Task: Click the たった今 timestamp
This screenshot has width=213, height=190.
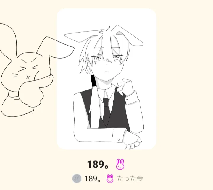Action: [x=130, y=178]
